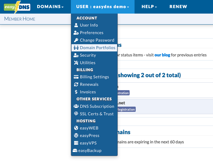Click the User Info person icon
Viewport: 213px width, 165px height.
tap(76, 25)
